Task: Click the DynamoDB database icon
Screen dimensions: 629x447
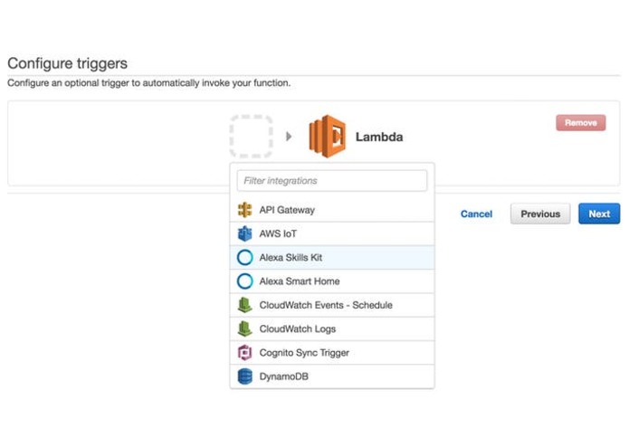Action: (244, 376)
